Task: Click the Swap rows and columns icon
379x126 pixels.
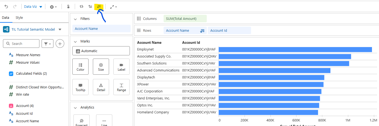Action: coord(81,6)
